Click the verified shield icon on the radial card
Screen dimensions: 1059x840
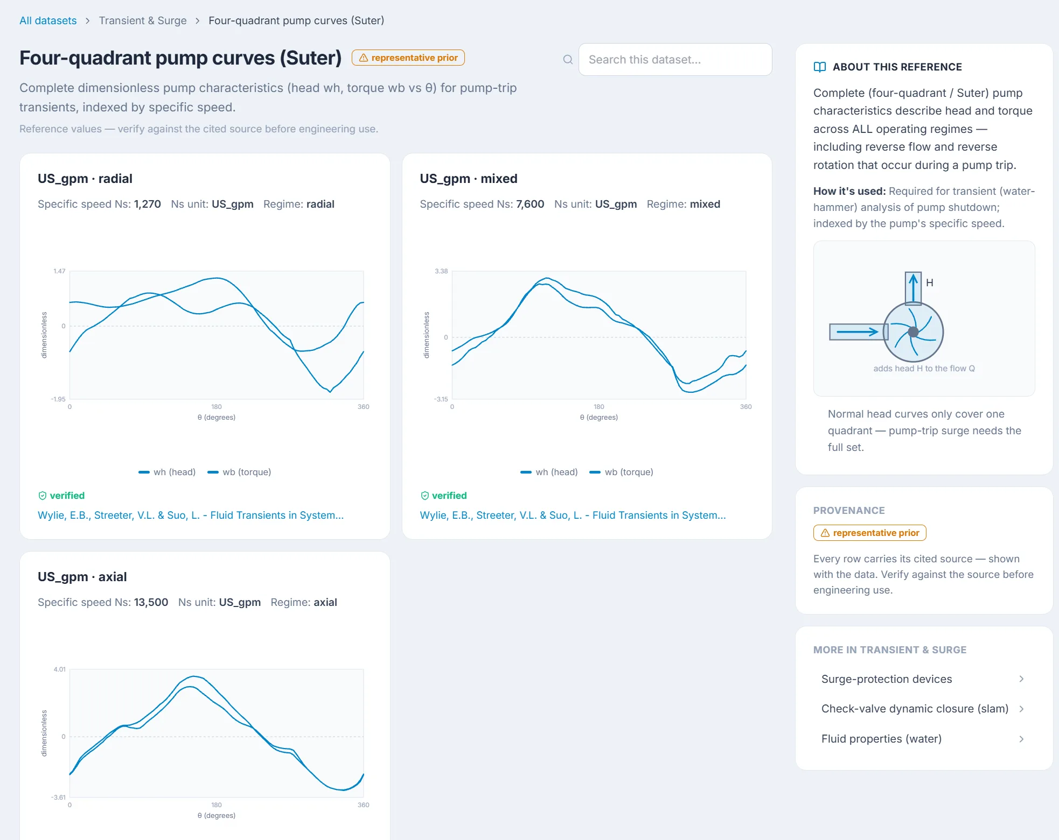pyautogui.click(x=43, y=496)
